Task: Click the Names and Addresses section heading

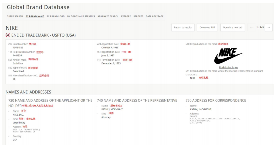Action: pyautogui.click(x=28, y=92)
